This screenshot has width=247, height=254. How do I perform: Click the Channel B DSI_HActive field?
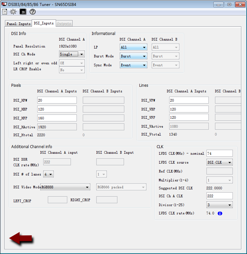pyautogui.click(x=104, y=127)
